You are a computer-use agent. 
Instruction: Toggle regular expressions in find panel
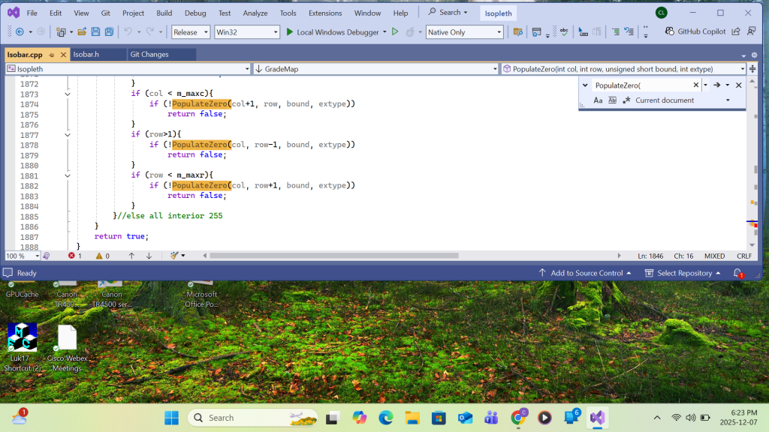[626, 100]
